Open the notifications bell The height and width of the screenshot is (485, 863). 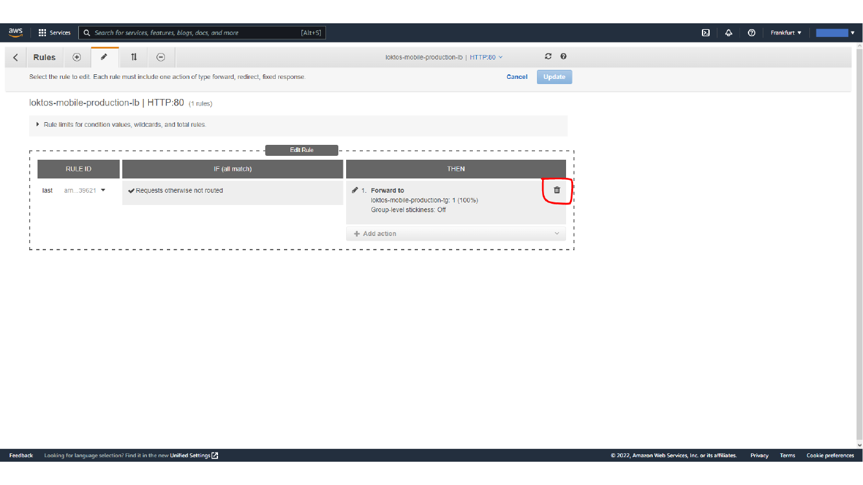click(728, 32)
